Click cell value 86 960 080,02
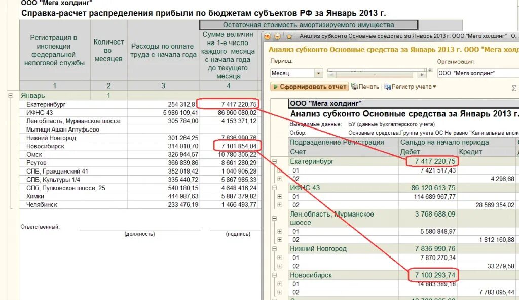 [x=237, y=113]
